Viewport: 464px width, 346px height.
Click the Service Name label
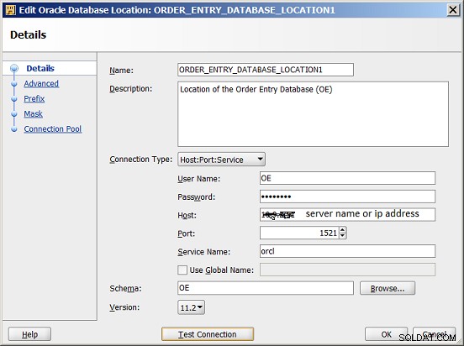coord(204,252)
